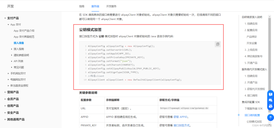Expand the 手机网站支付 node
This screenshot has width=274, height=128.
(8, 74)
